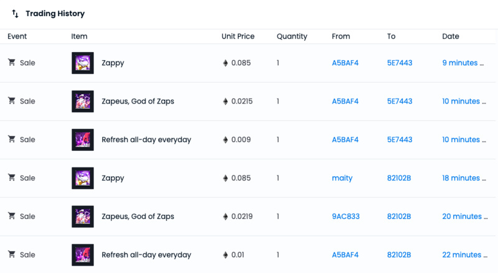Open the 82102B recipient in the last row

pyautogui.click(x=399, y=255)
